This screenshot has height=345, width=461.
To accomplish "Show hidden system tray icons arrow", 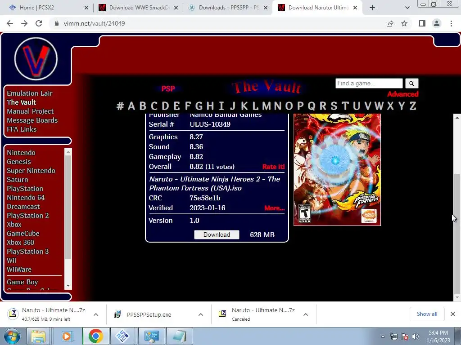I will click(383, 336).
